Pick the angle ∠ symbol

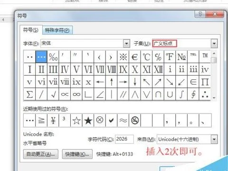(x=100, y=94)
